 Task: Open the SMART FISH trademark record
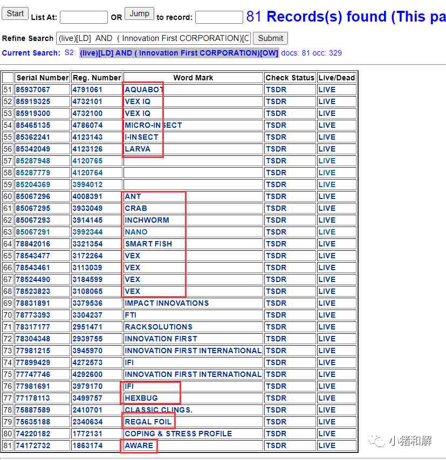[148, 244]
